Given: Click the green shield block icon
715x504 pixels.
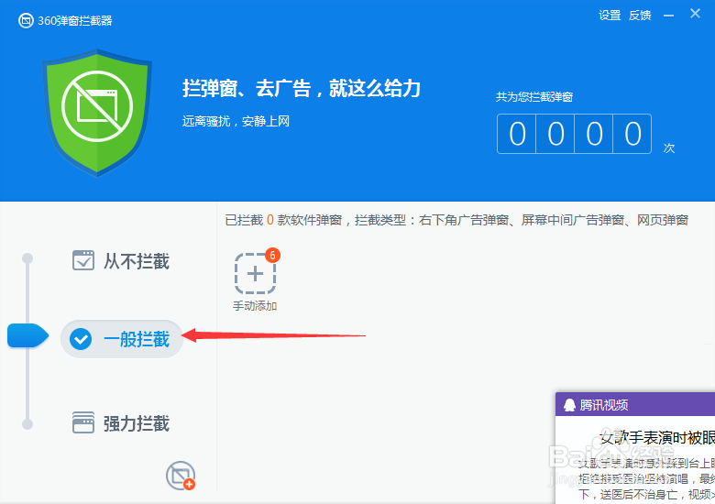Looking at the screenshot, I should coord(97,113).
